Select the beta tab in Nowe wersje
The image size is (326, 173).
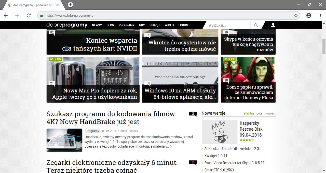259,113
